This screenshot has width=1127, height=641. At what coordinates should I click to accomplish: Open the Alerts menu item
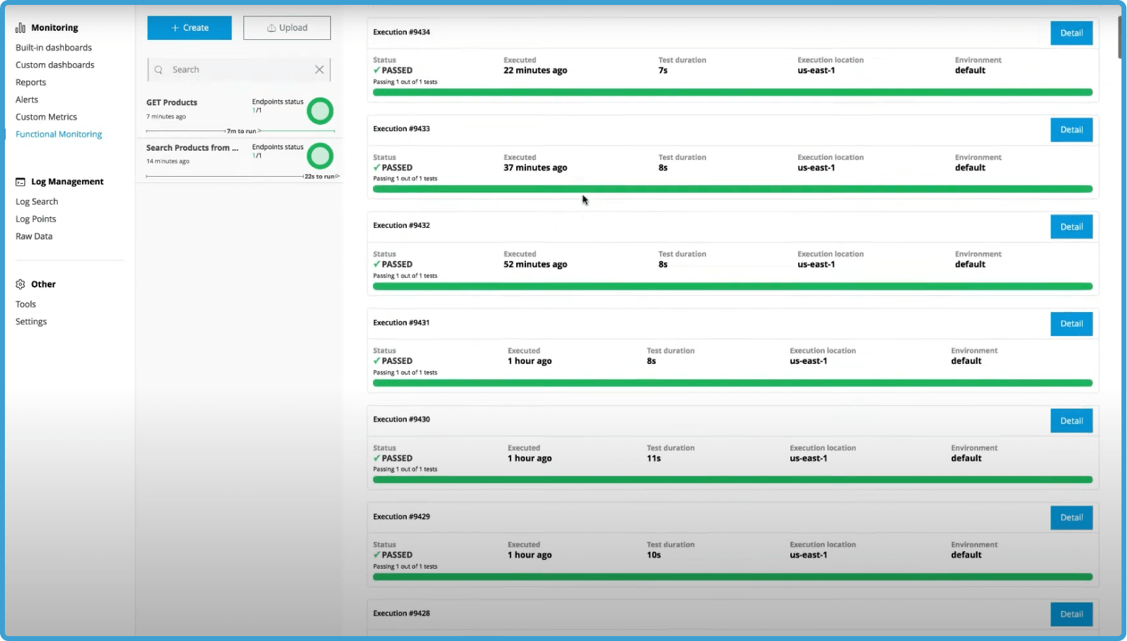[27, 100]
